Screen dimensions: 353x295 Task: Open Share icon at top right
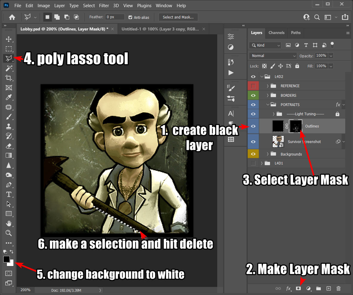point(345,17)
